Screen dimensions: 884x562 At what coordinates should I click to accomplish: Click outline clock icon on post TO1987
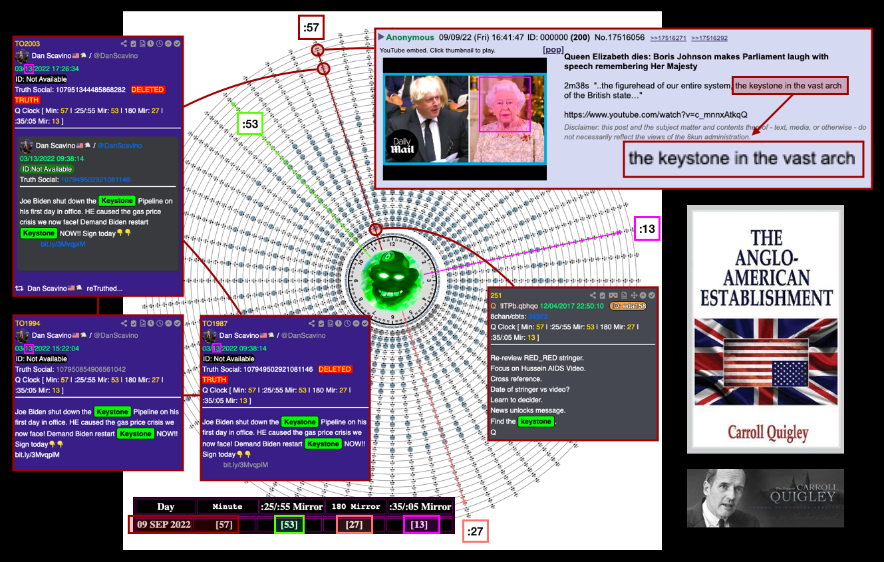(347, 323)
